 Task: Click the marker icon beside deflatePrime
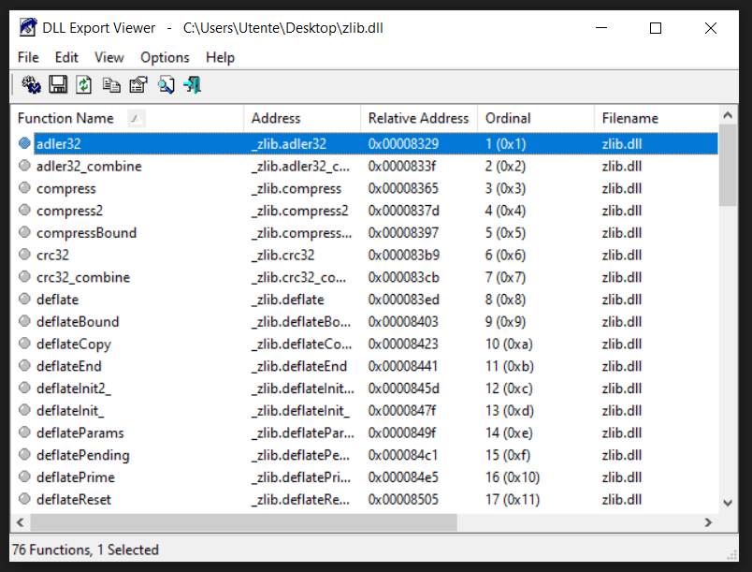point(23,477)
